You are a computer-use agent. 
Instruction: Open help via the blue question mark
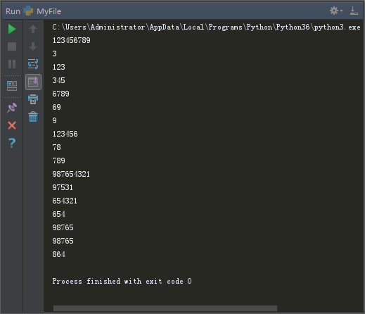click(12, 143)
